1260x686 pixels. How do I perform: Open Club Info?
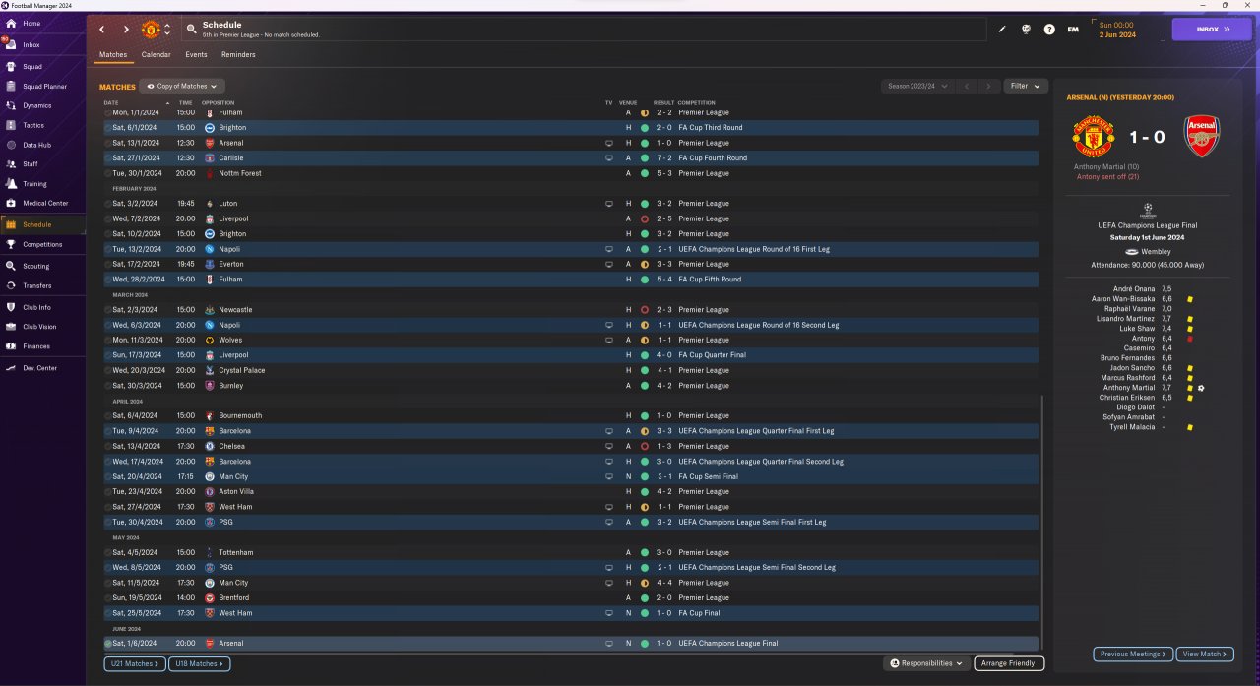pyautogui.click(x=36, y=307)
